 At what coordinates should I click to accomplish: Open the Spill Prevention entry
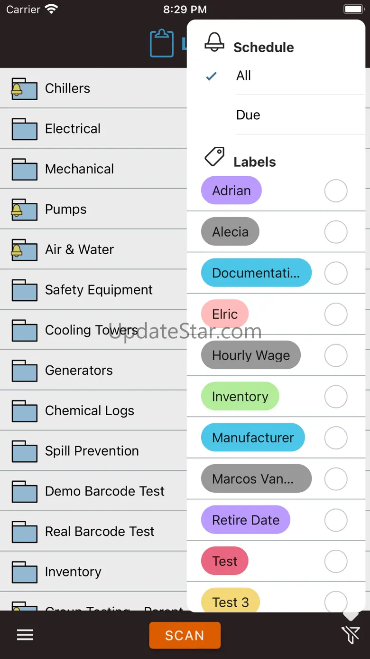click(92, 451)
